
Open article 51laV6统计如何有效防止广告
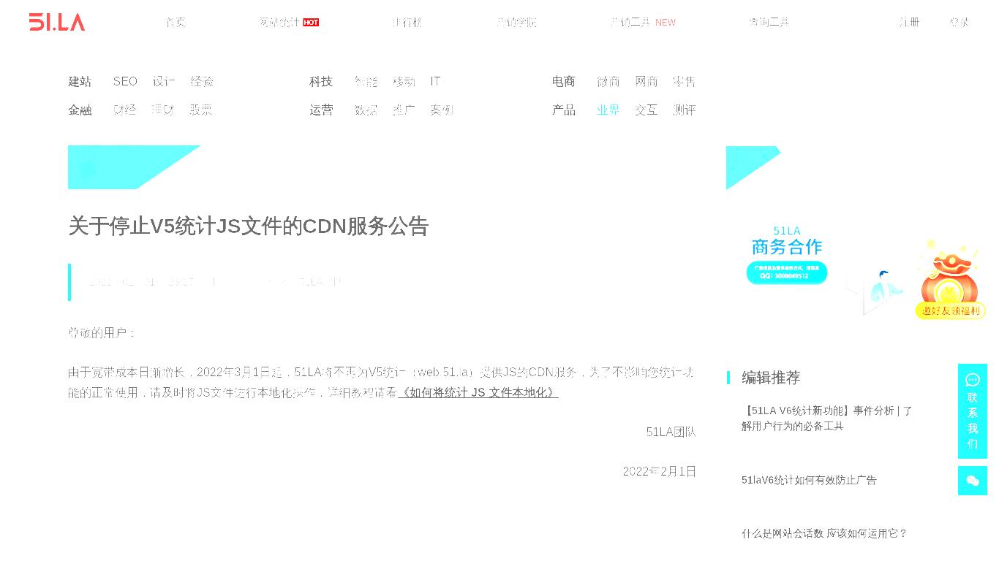[809, 480]
